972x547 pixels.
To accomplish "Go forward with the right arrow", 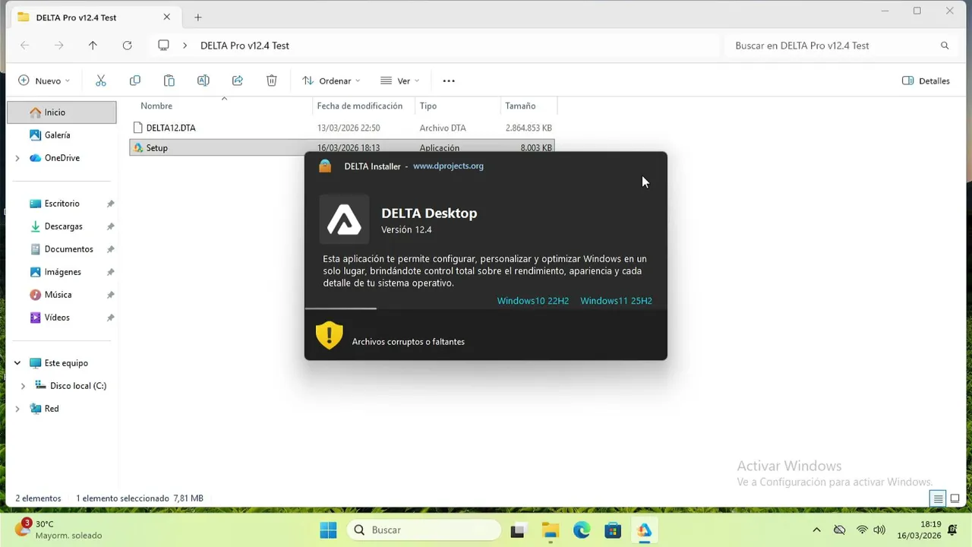I will click(58, 46).
